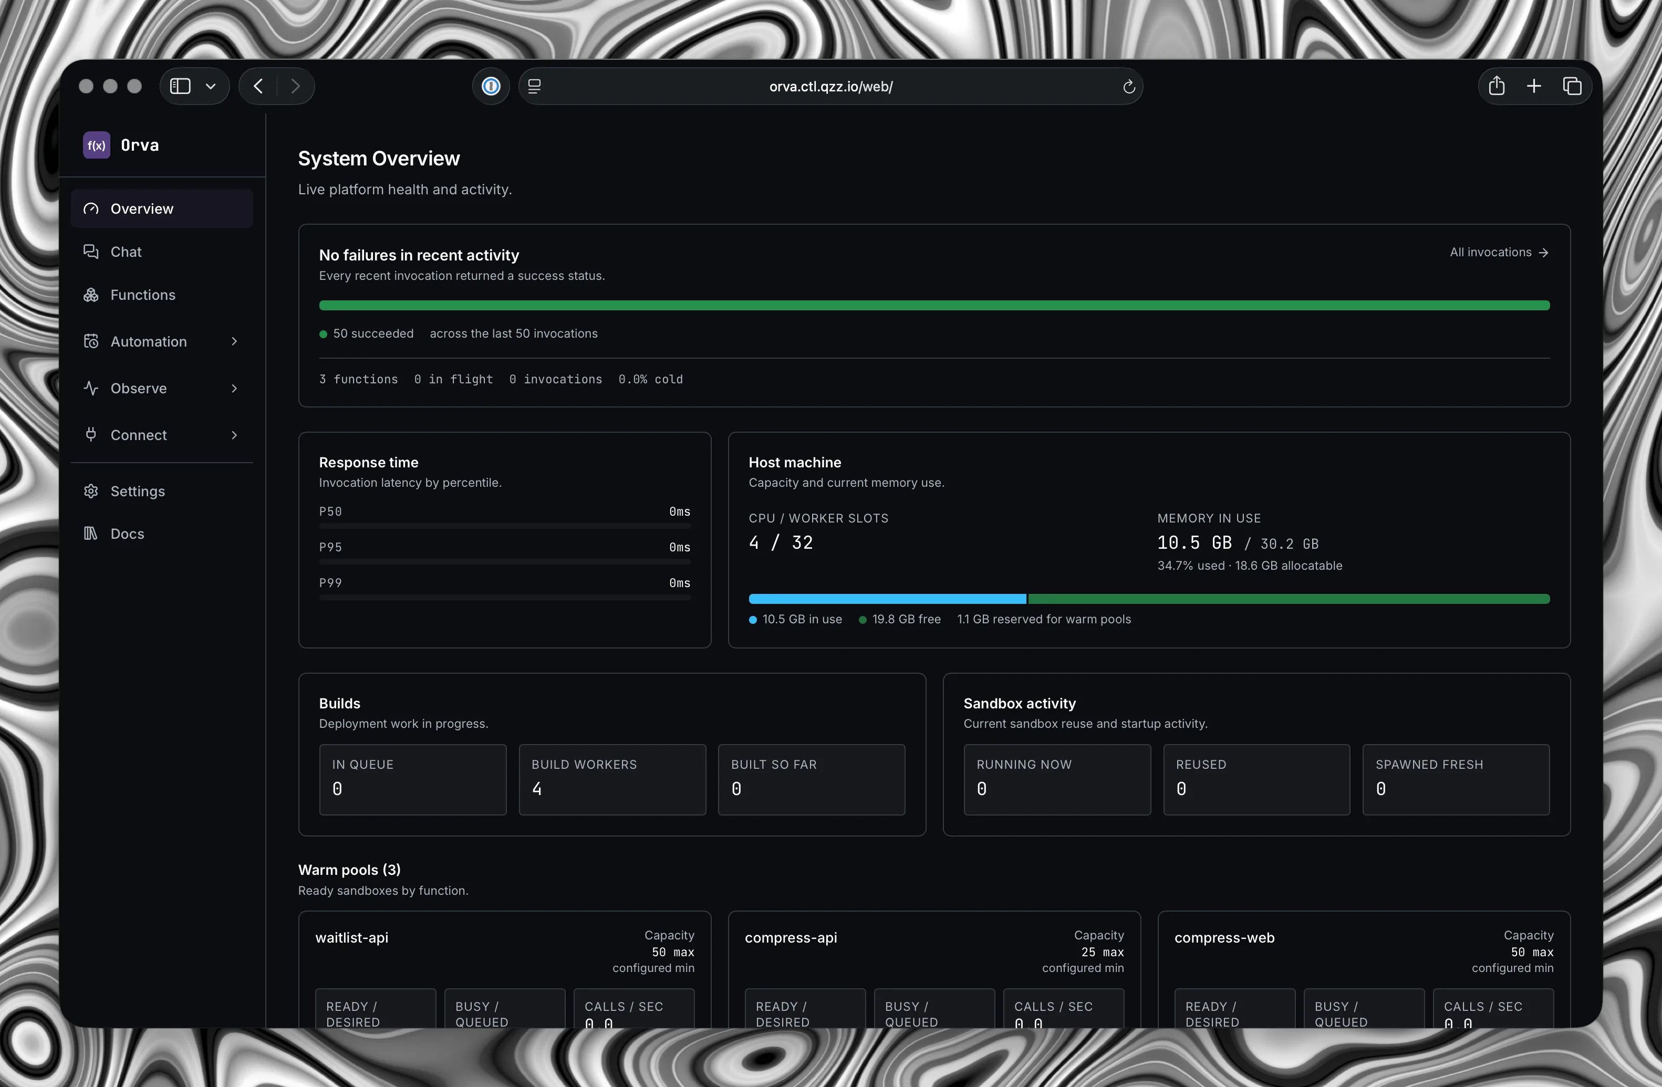Click the blue memory in-use bar segment
1662x1087 pixels.
887,599
